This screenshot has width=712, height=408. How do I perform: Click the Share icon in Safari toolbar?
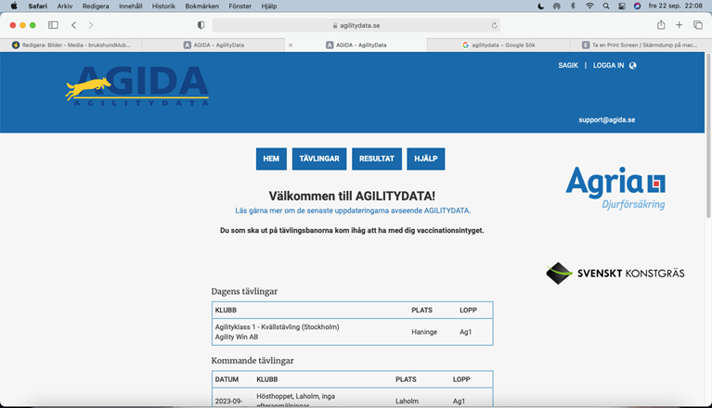[661, 25]
